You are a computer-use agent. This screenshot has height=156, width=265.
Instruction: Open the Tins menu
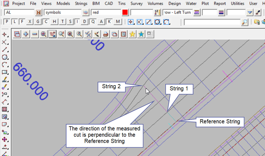[x=122, y=4]
